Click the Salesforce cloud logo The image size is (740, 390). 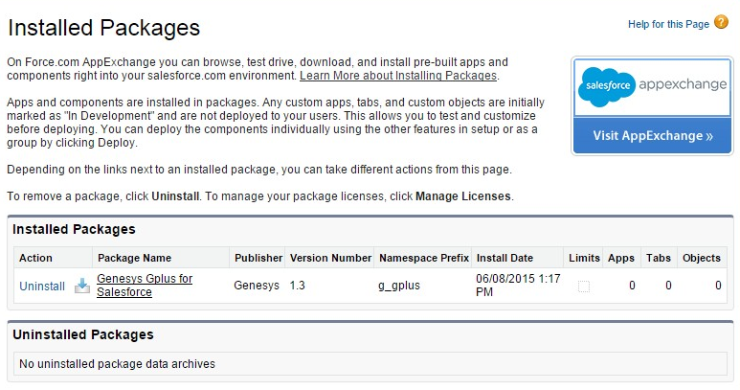click(x=607, y=86)
